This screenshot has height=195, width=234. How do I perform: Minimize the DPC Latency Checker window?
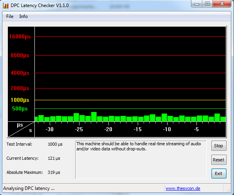pos(197,4)
